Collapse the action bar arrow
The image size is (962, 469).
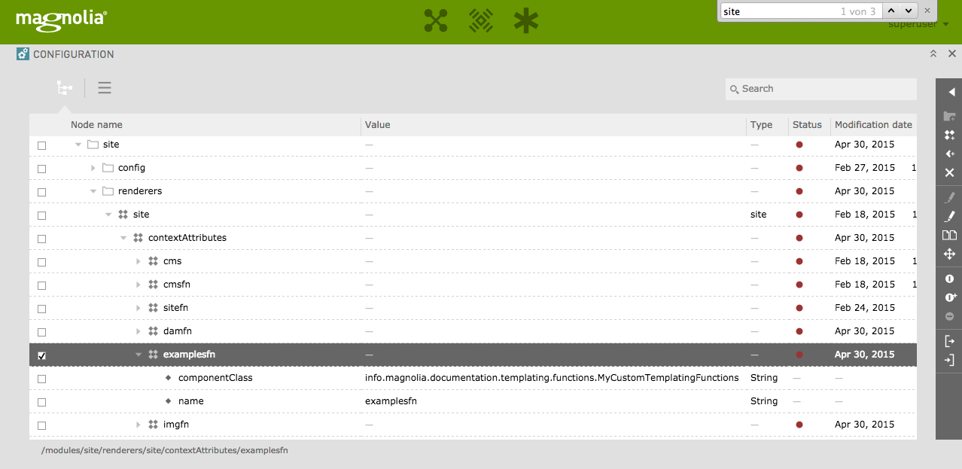[x=950, y=92]
